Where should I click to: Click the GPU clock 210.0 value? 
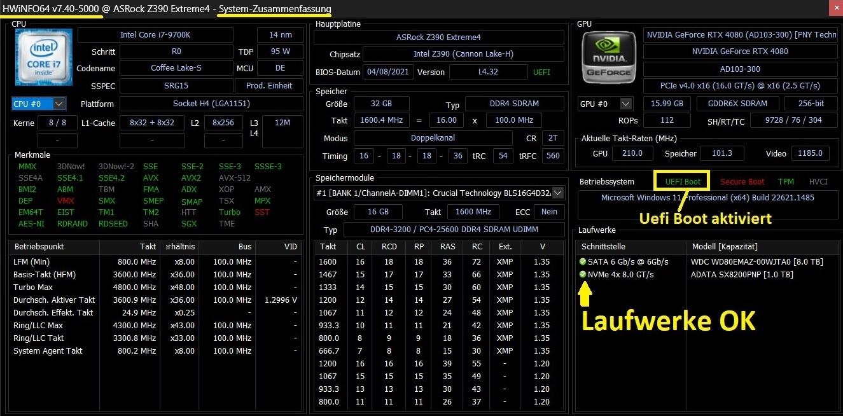click(x=631, y=153)
